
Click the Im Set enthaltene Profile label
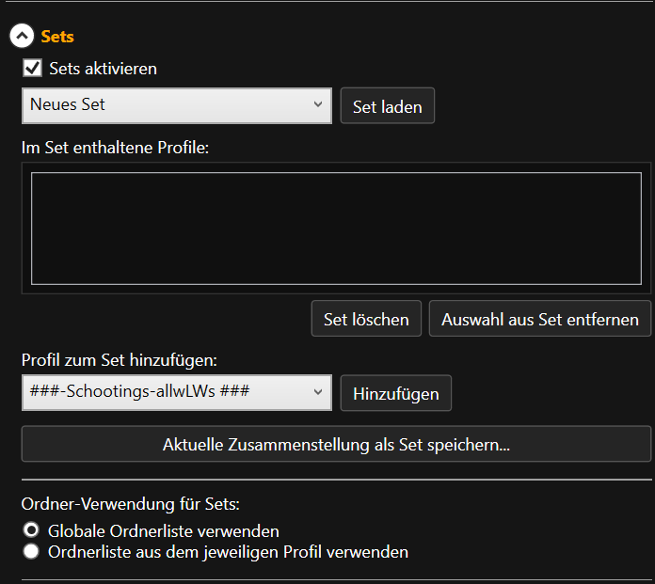click(x=115, y=147)
